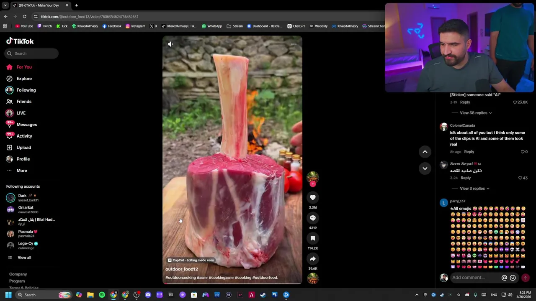Screen dimensions: 536x301
Task: Reload the page in browser
Action: point(24,16)
